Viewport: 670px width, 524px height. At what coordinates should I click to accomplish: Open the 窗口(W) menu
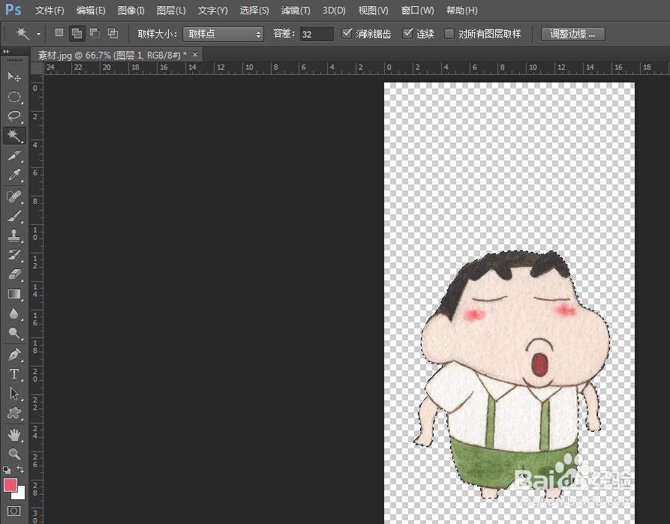(x=417, y=10)
